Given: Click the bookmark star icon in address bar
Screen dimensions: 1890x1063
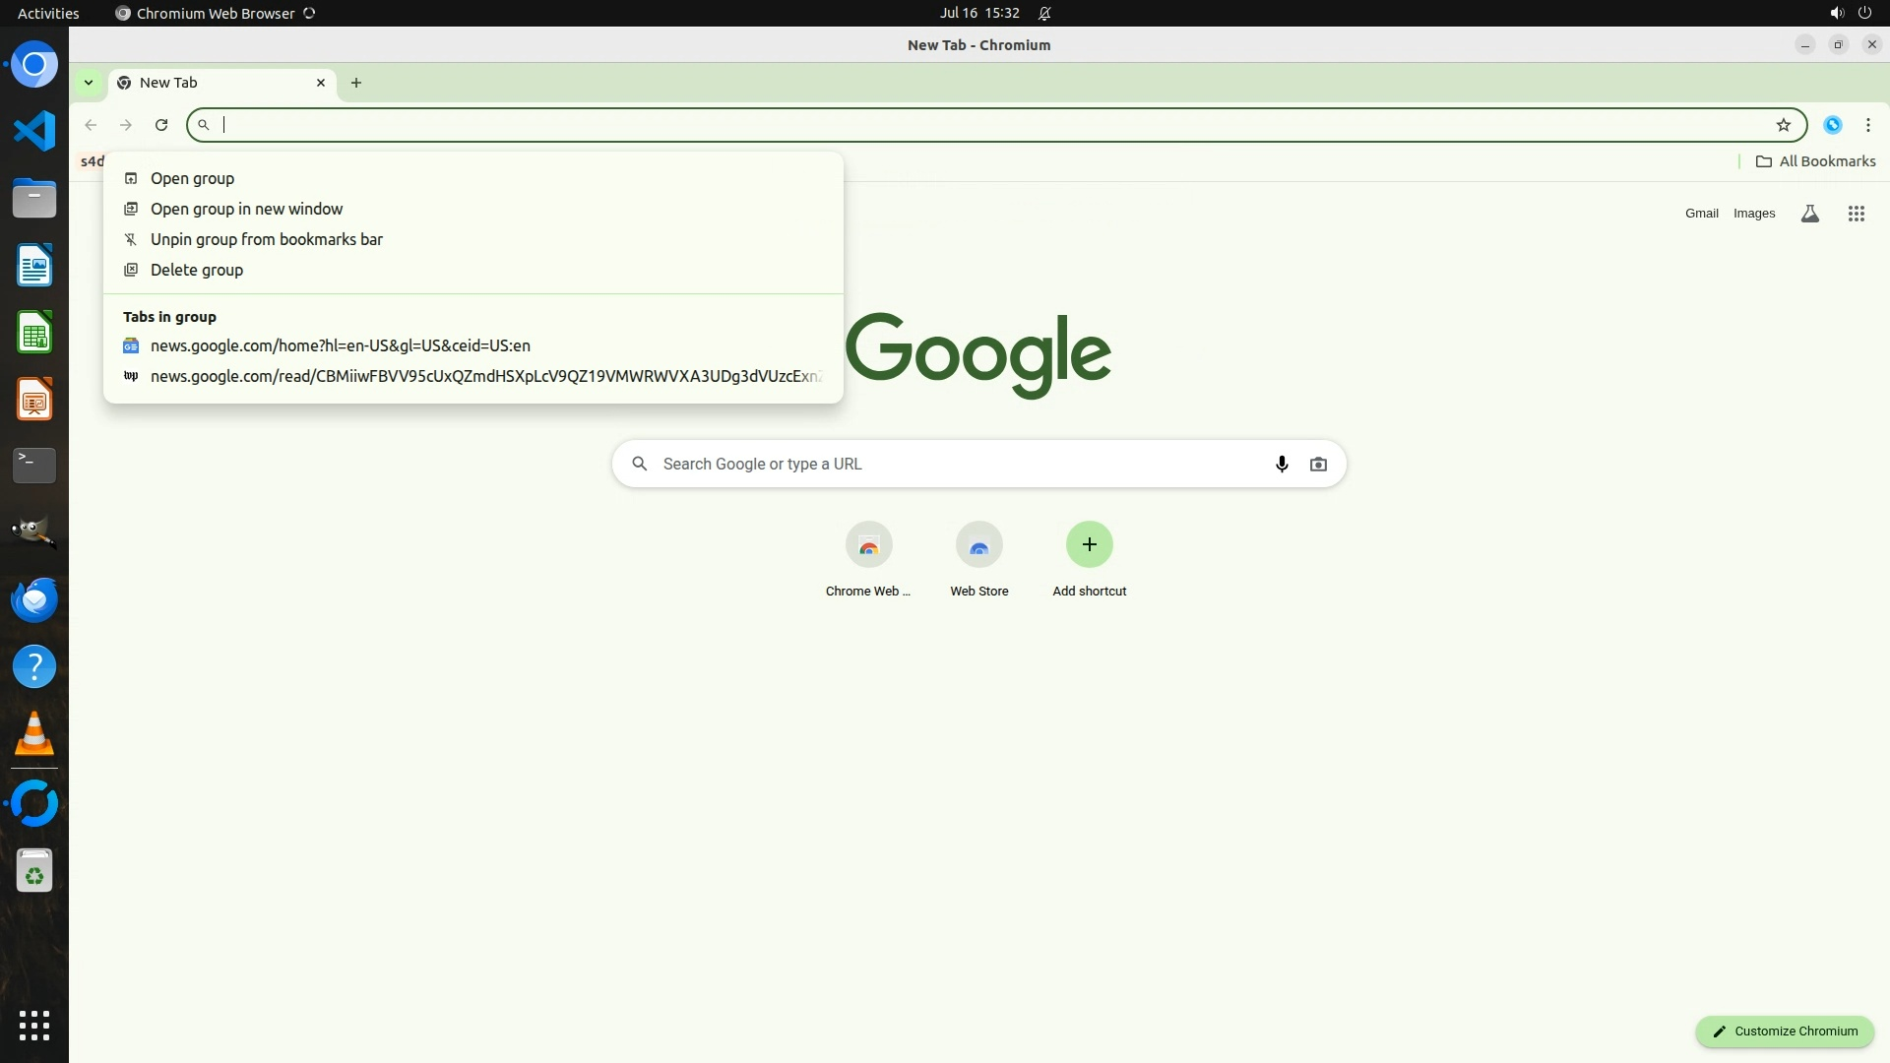Looking at the screenshot, I should tap(1783, 125).
